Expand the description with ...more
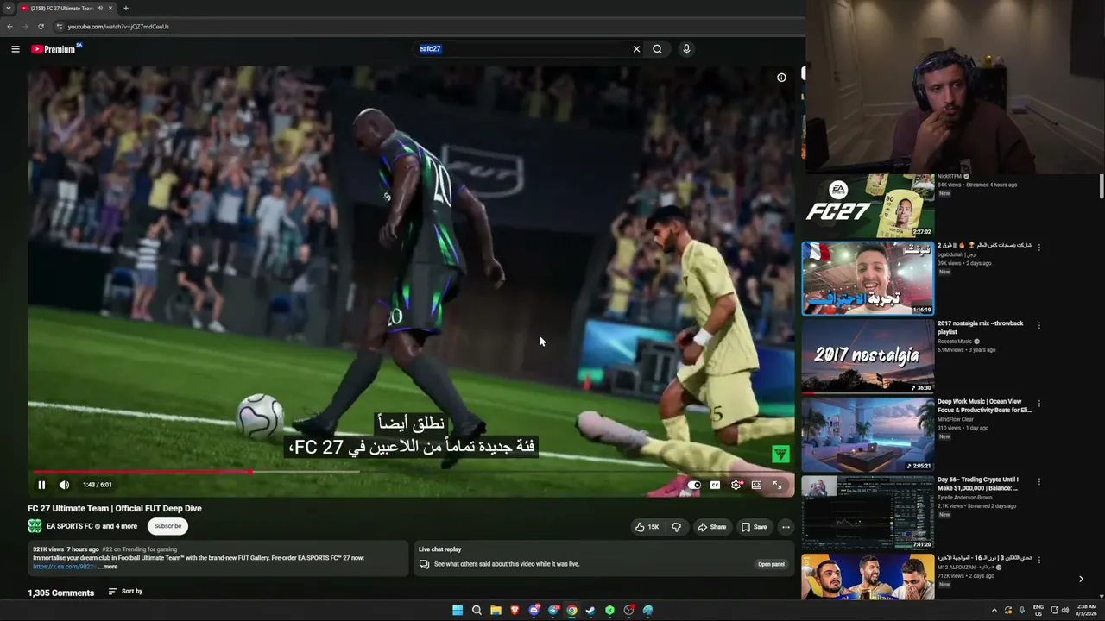 (108, 567)
